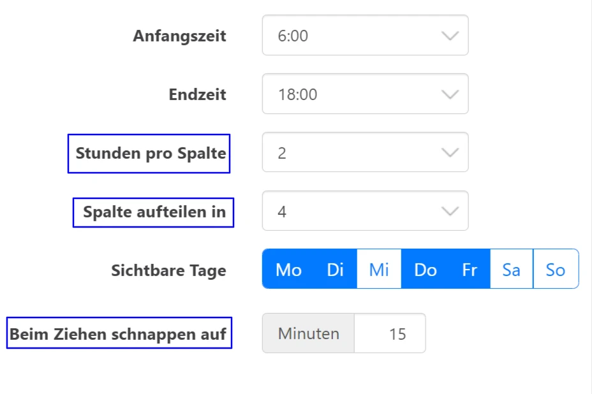Click the chevron arrow in Endzeit field

click(450, 94)
